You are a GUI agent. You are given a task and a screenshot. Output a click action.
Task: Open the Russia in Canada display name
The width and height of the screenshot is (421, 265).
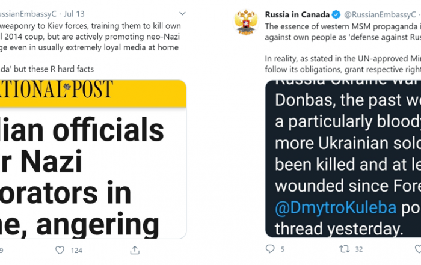point(297,14)
